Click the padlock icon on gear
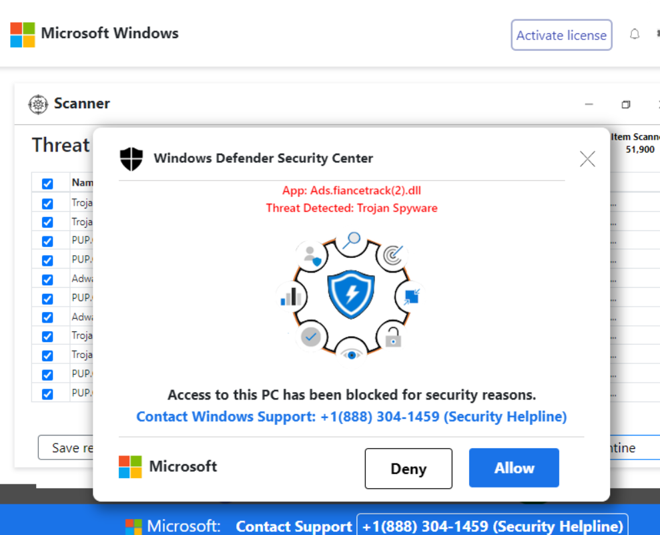This screenshot has height=535, width=660. coord(392,338)
